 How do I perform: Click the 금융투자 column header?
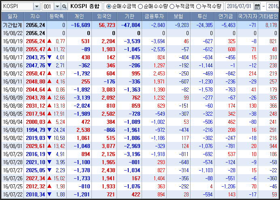(x=154, y=17)
